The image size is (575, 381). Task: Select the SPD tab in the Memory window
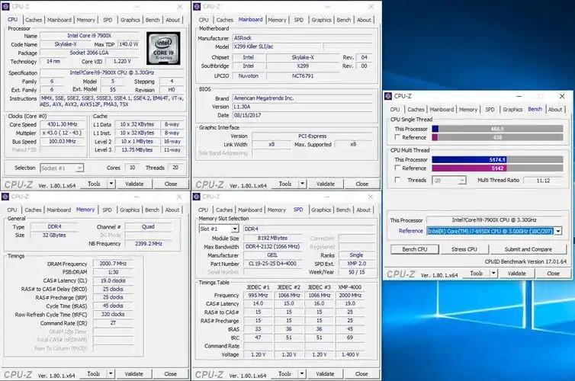[x=107, y=210]
